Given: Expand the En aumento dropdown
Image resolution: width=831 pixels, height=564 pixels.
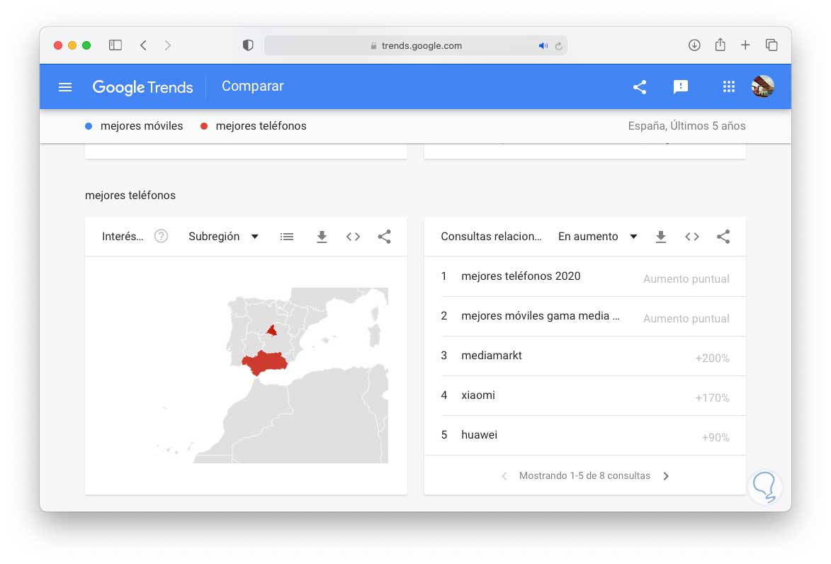Looking at the screenshot, I should click(x=597, y=237).
